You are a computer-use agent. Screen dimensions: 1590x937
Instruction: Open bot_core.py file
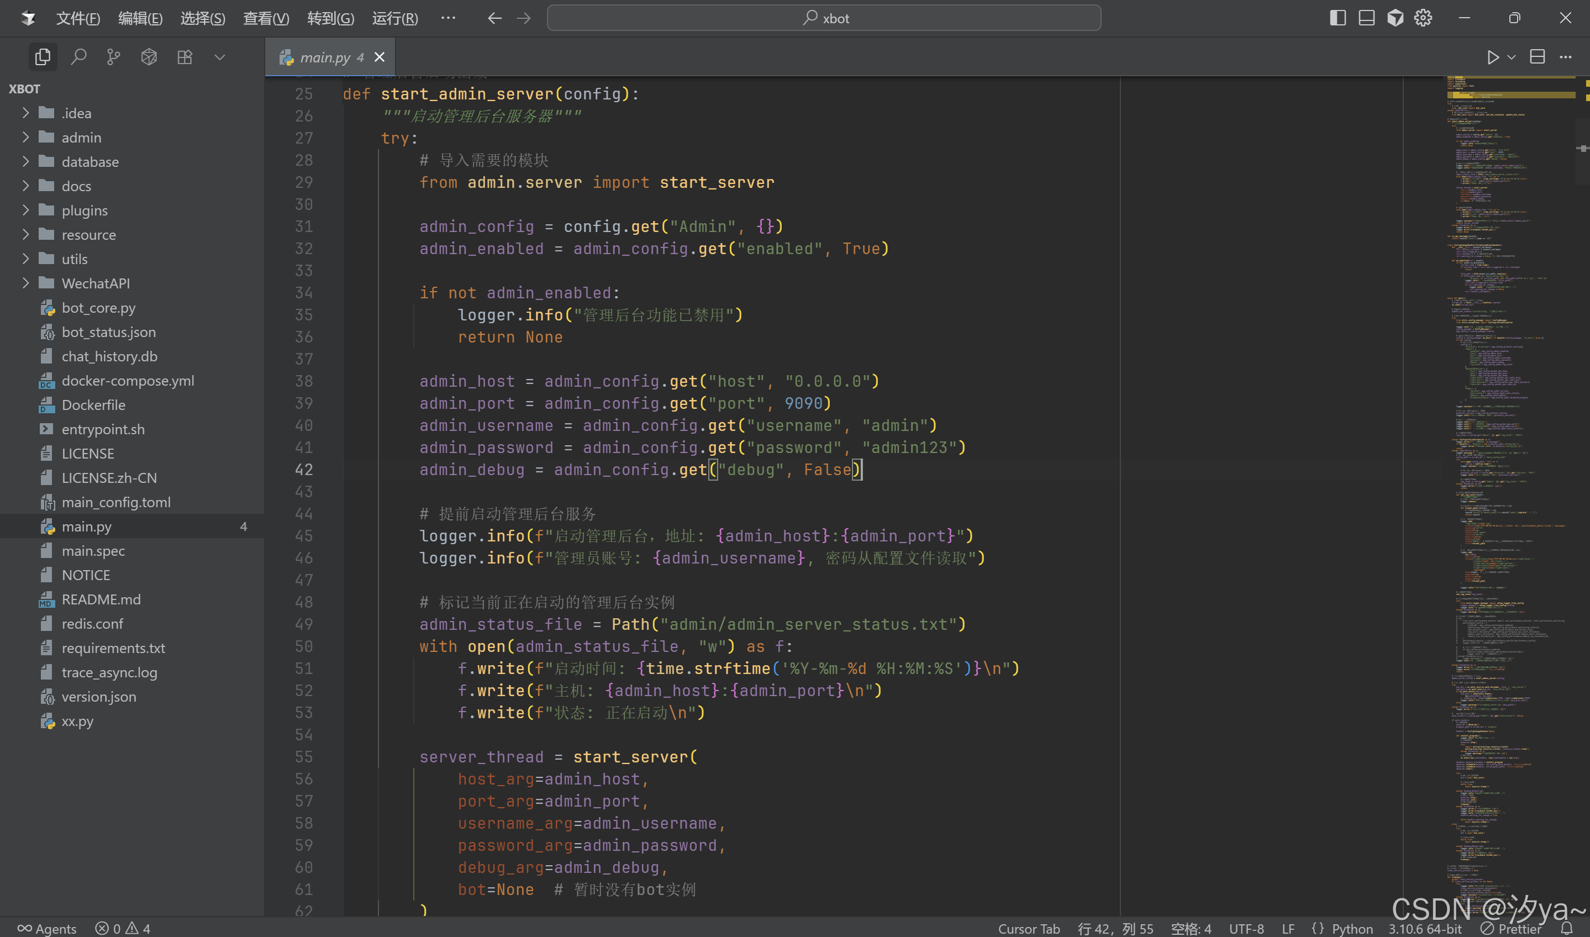point(132,308)
